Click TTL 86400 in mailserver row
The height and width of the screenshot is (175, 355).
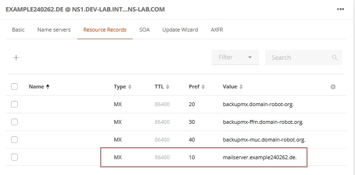pos(162,157)
